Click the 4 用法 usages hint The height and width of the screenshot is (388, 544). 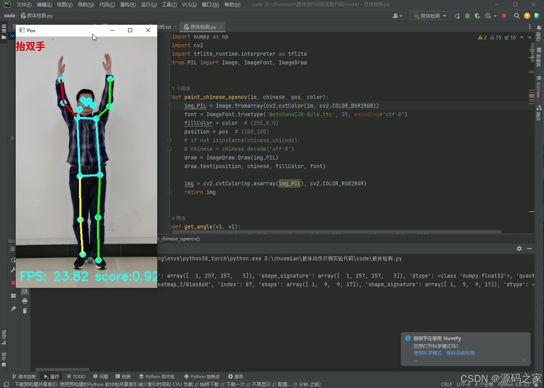(x=178, y=218)
